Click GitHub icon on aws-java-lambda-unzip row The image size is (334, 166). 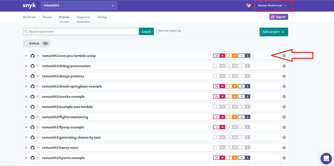(x=32, y=56)
